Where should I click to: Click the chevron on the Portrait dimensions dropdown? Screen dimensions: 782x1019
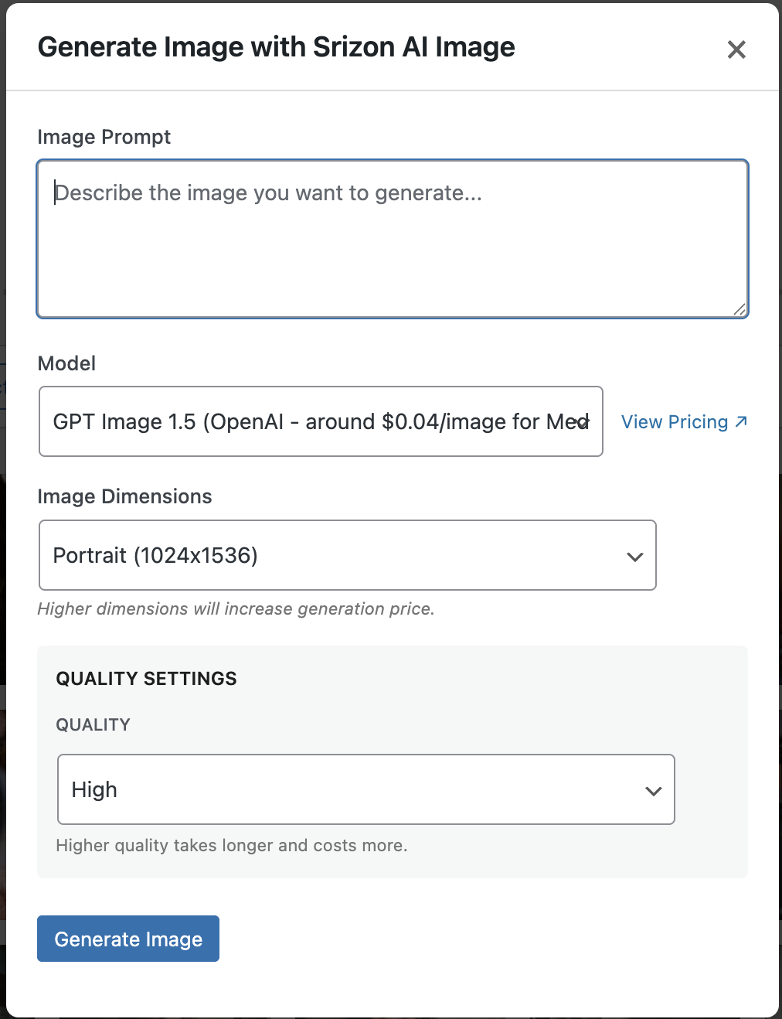click(x=635, y=557)
